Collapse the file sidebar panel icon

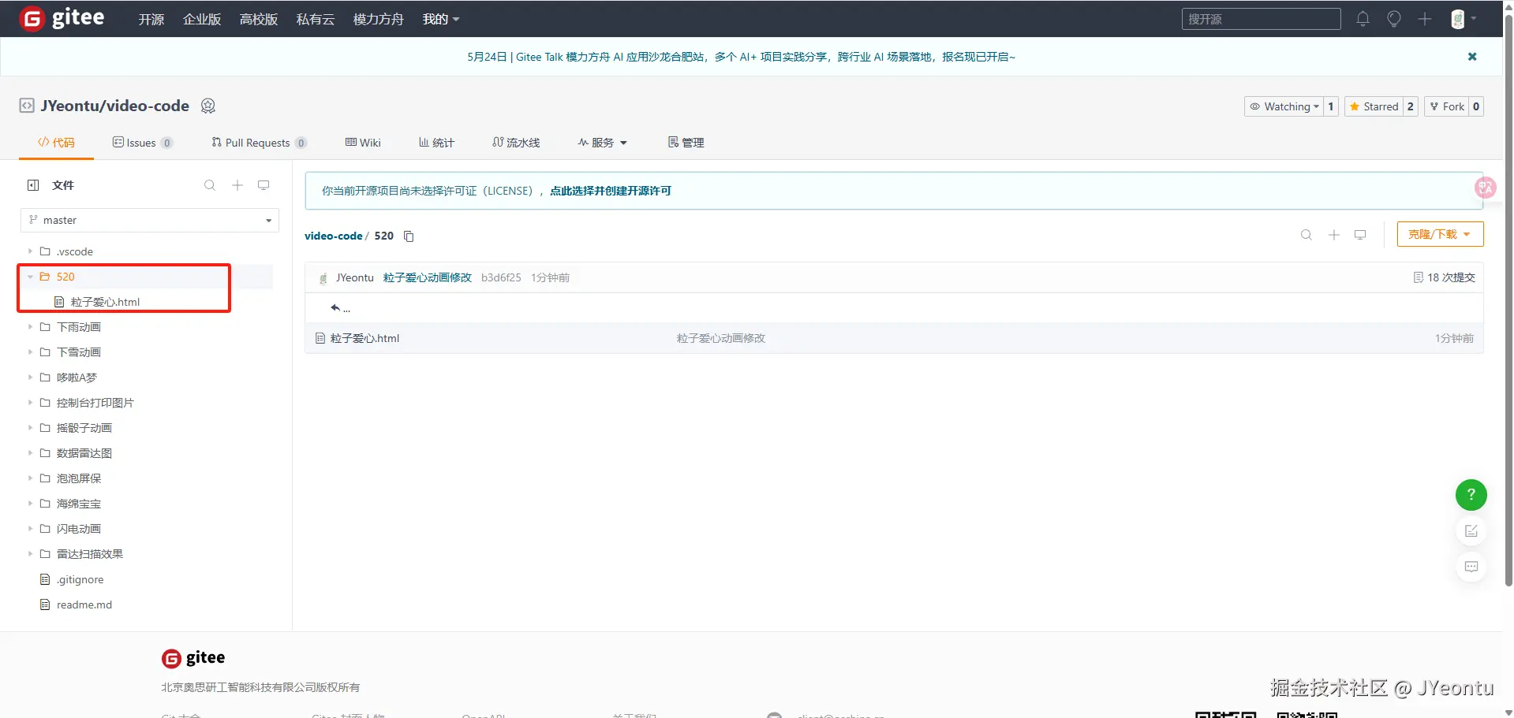click(33, 185)
